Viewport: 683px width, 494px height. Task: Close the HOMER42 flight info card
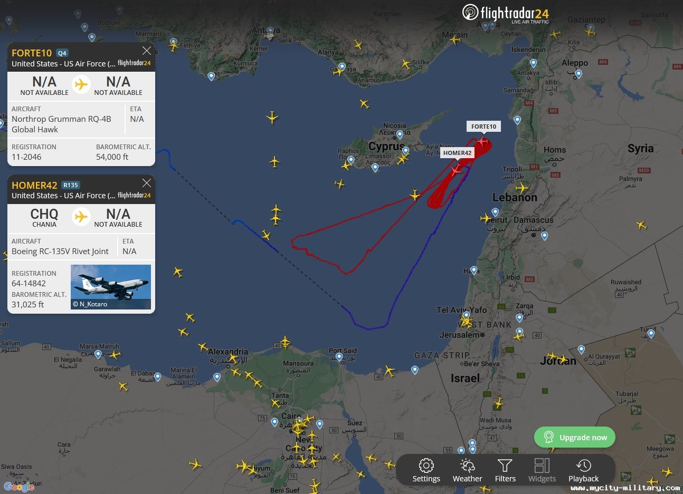click(x=147, y=183)
